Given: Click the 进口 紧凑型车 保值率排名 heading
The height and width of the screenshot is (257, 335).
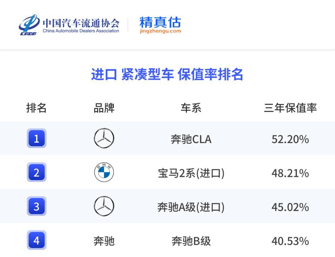Looking at the screenshot, I should point(167,75).
